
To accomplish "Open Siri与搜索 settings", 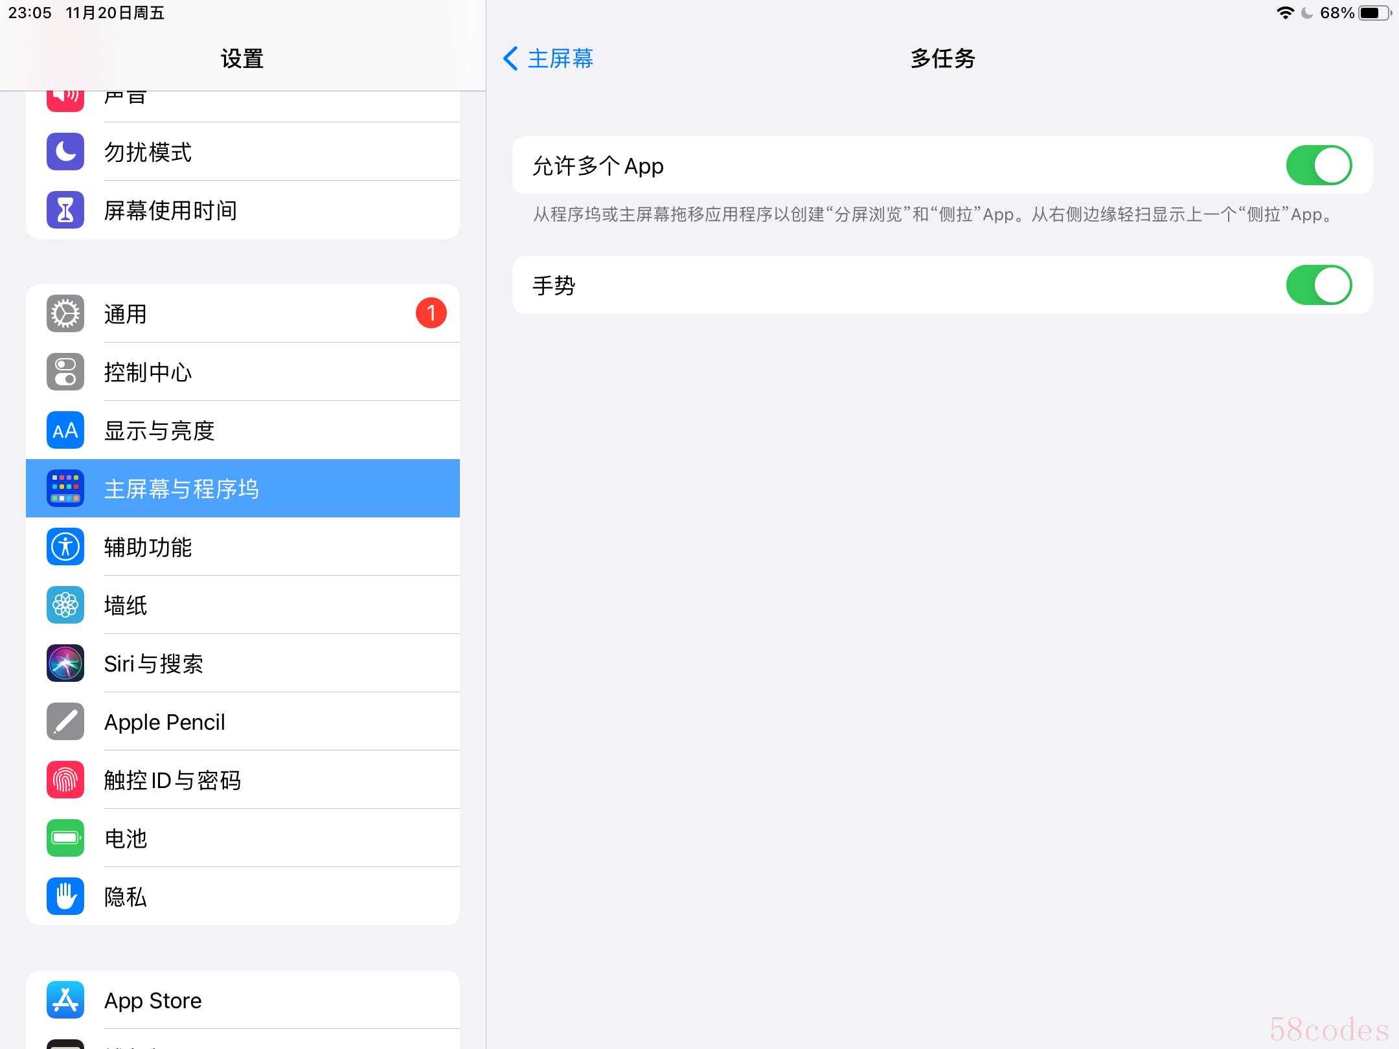I will [243, 663].
